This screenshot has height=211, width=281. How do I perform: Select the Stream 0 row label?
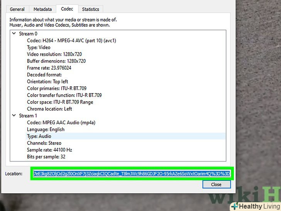(28, 34)
